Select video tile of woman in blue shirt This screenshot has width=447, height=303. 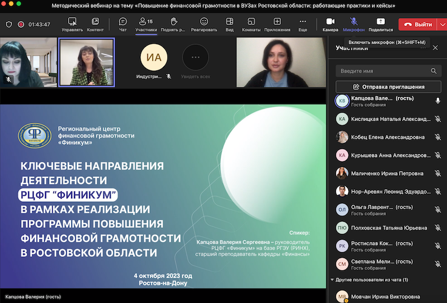coord(281,62)
